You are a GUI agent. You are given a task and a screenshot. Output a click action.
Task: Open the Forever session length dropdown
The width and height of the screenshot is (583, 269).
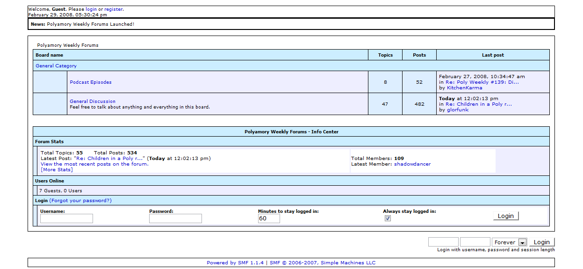click(510, 242)
